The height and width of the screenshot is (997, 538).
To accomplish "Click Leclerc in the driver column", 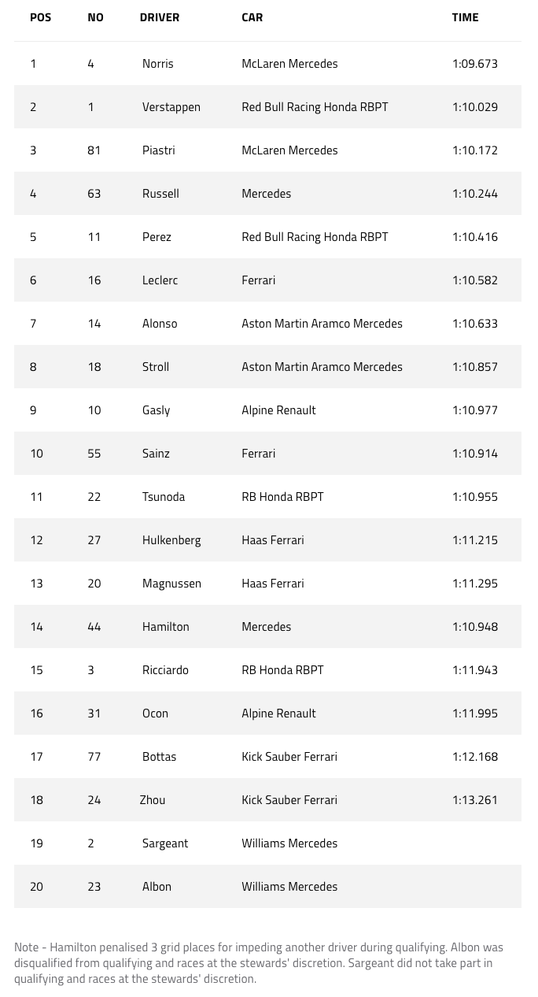I will (x=160, y=280).
